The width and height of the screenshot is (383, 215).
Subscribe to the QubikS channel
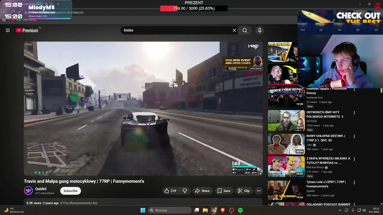pos(71,191)
